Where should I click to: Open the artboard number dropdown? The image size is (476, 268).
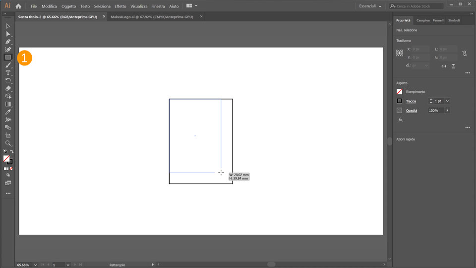[x=68, y=265]
